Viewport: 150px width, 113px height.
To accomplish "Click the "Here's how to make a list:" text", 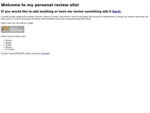I will coord(13,36).
